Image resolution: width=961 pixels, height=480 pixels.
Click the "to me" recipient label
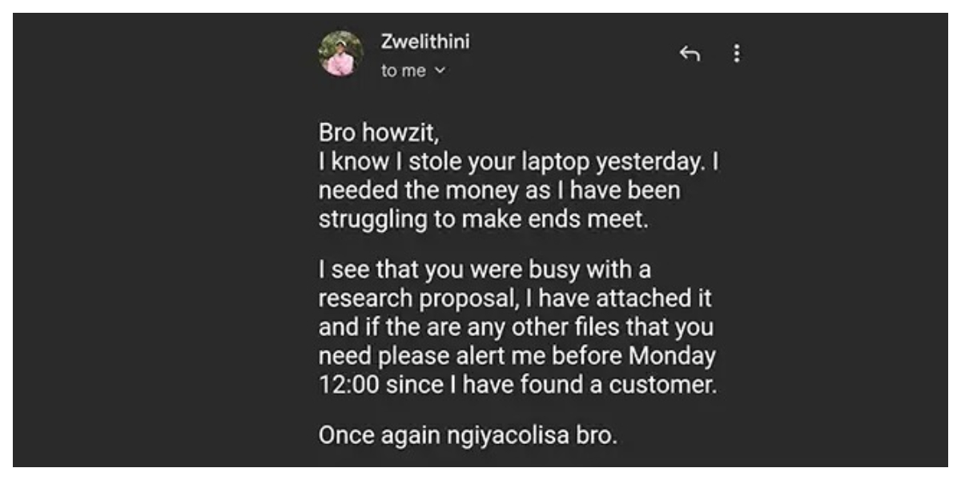(404, 71)
